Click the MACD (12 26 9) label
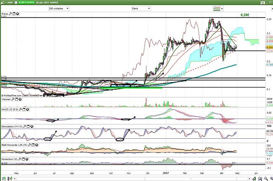The height and width of the screenshot is (181, 273). (10, 110)
